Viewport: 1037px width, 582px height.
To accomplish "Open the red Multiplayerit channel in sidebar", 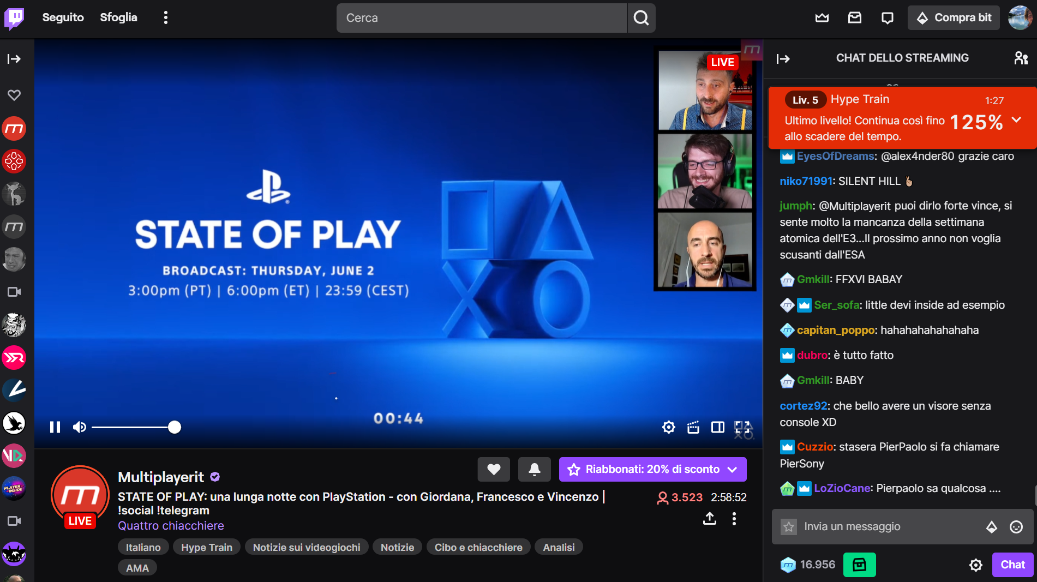I will [x=14, y=129].
